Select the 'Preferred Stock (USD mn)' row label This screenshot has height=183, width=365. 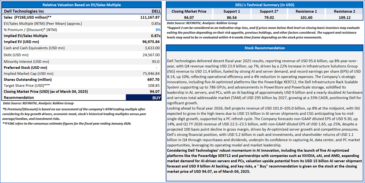tap(25, 67)
